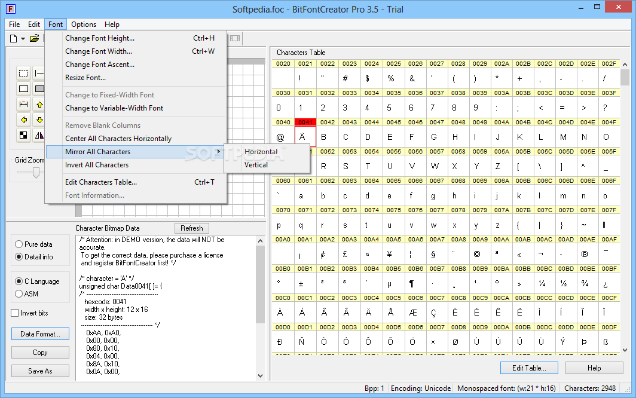Viewport: 636px width, 398px height.
Task: Click the Characters Table scroll up arrow
Action: pyautogui.click(x=625, y=65)
